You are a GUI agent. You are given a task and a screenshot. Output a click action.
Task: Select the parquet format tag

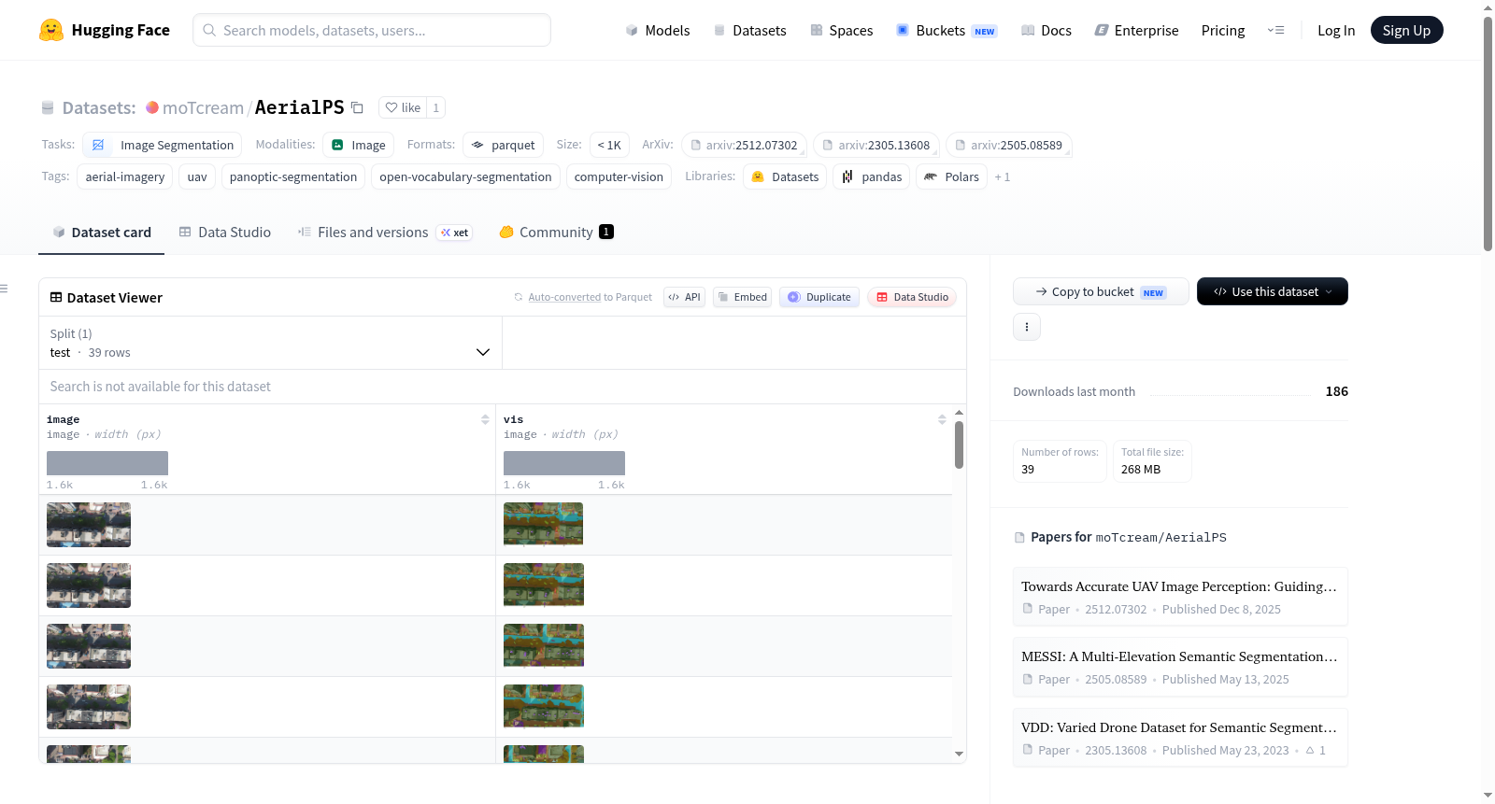[x=504, y=145]
